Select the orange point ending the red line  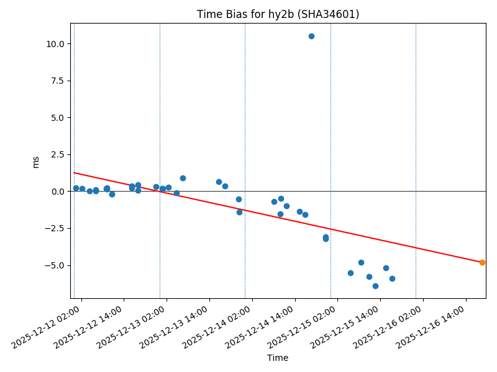pos(482,262)
